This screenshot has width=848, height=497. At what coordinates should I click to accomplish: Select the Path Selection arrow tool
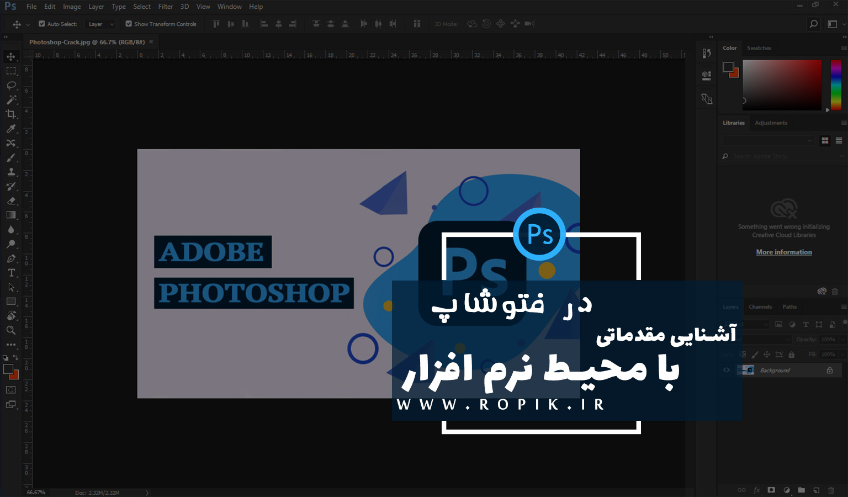[11, 287]
